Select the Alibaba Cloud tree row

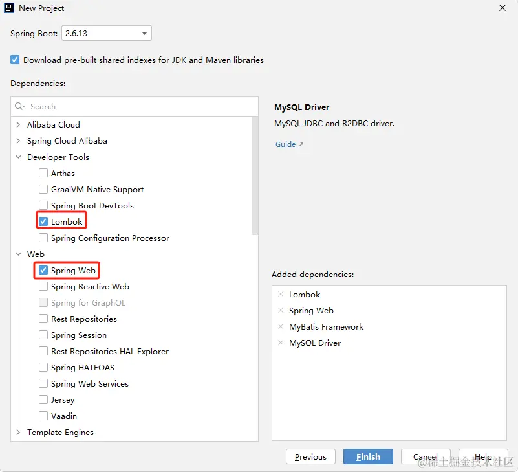pyautogui.click(x=132, y=125)
